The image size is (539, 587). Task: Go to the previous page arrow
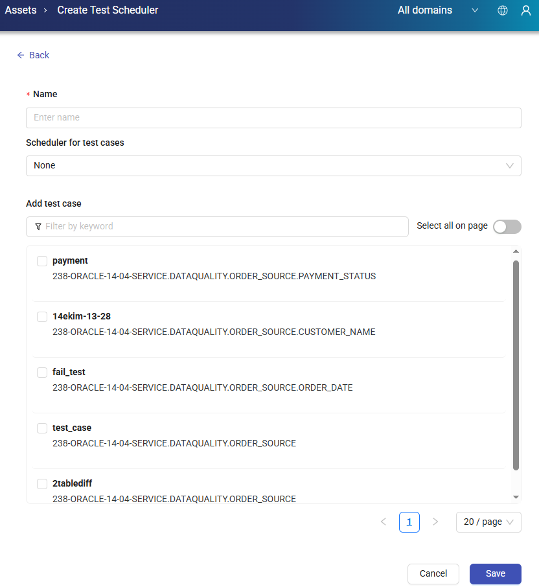point(384,522)
